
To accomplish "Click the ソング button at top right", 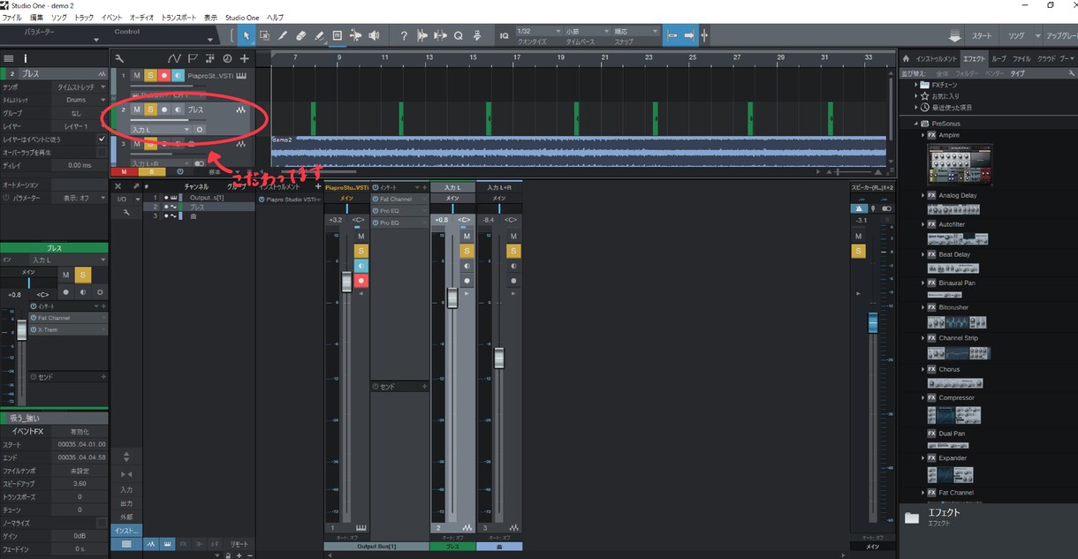I will pyautogui.click(x=1016, y=36).
